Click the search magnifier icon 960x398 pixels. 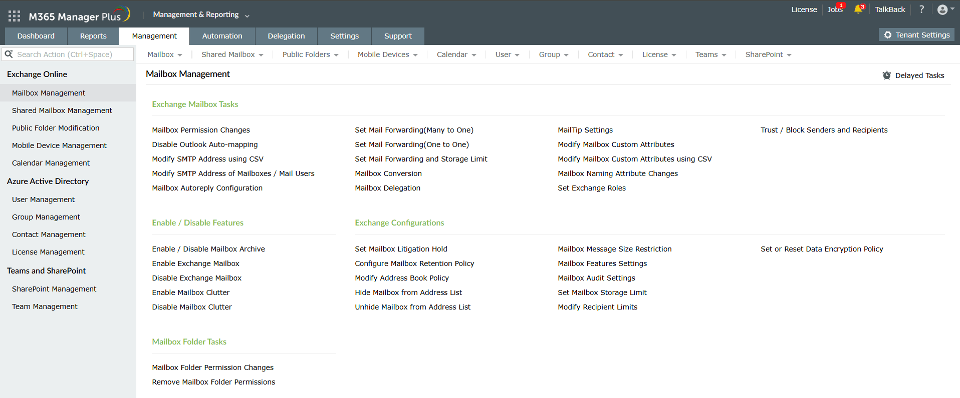tap(9, 54)
